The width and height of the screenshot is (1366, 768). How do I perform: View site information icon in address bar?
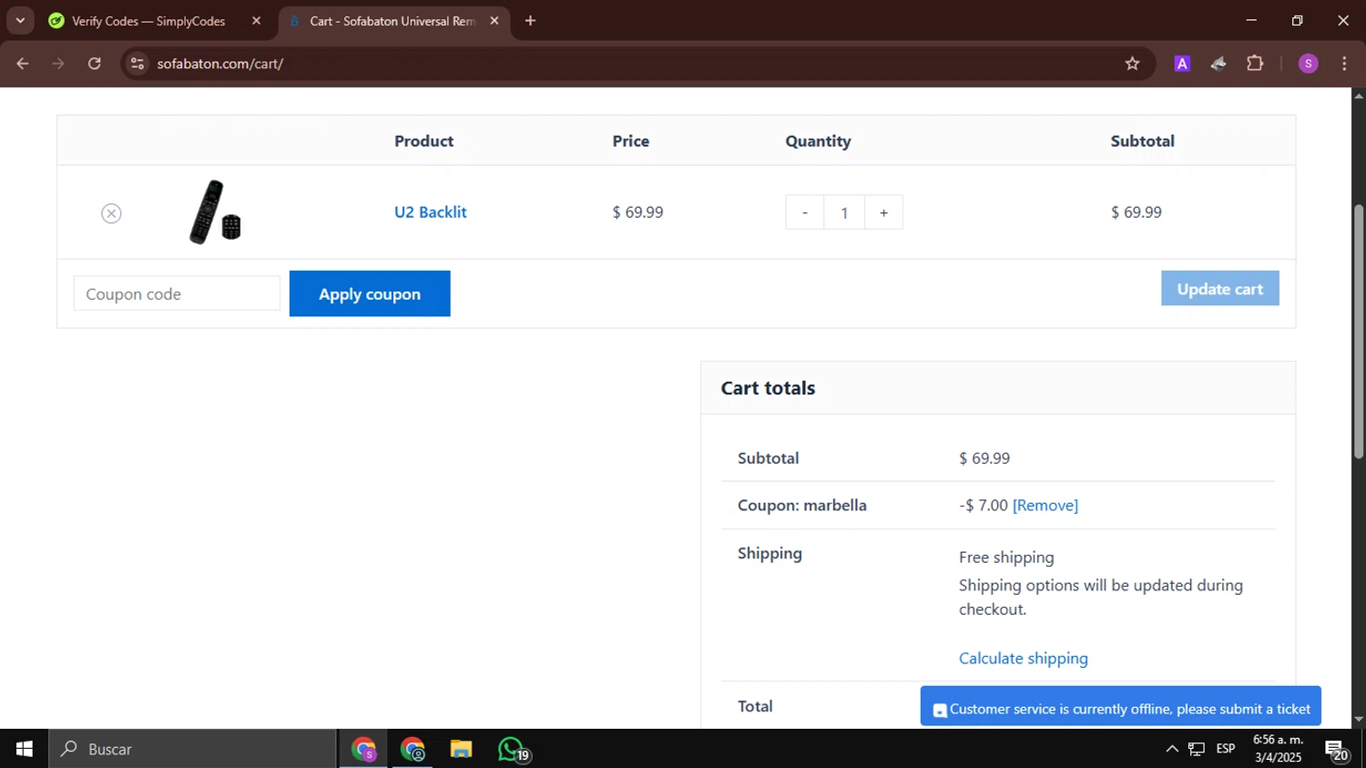click(x=138, y=64)
